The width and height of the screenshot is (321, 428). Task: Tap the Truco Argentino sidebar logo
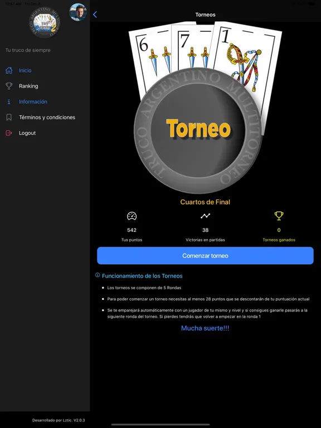pyautogui.click(x=45, y=22)
